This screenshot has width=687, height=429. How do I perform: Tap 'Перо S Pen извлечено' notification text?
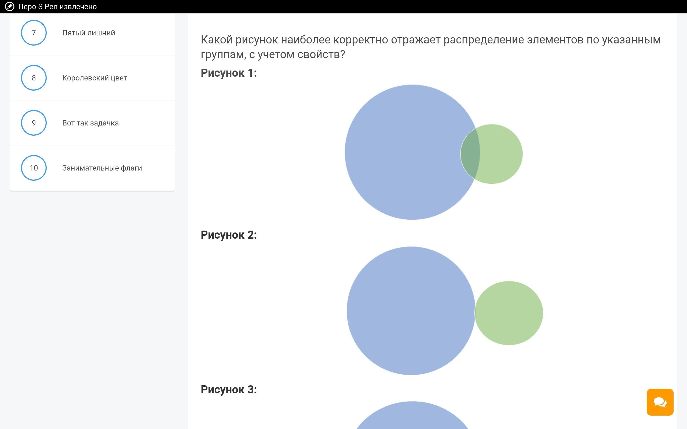click(x=57, y=6)
